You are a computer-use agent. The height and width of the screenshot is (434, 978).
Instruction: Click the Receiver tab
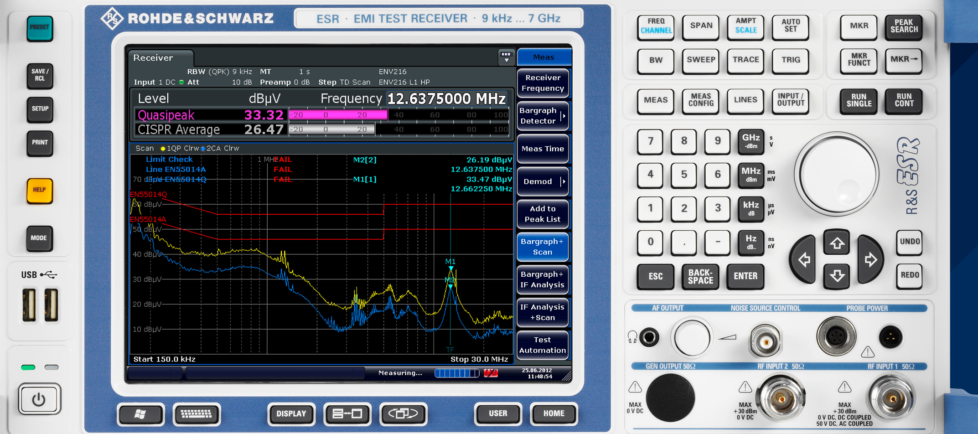[160, 58]
